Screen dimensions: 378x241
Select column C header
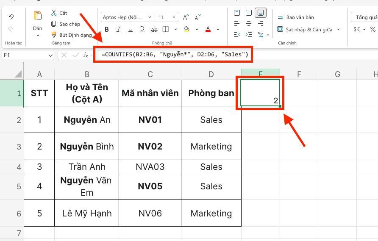(x=150, y=74)
